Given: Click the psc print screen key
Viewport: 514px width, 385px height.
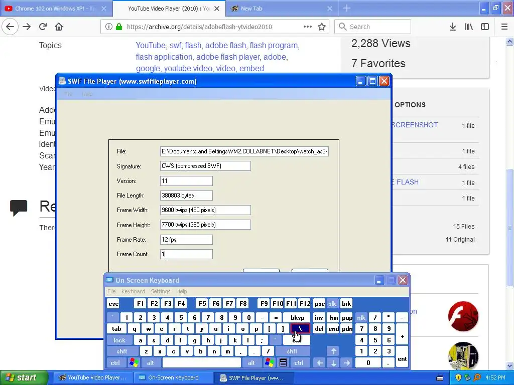Looking at the screenshot, I should [320, 303].
